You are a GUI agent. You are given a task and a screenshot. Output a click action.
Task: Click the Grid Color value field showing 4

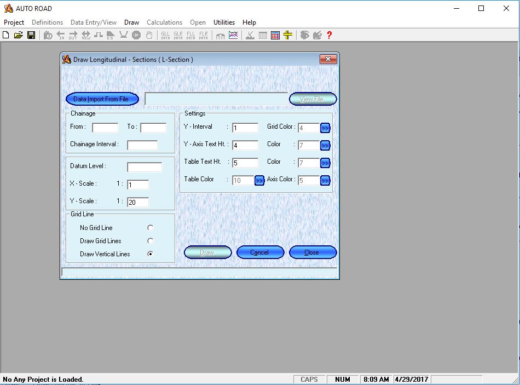309,128
